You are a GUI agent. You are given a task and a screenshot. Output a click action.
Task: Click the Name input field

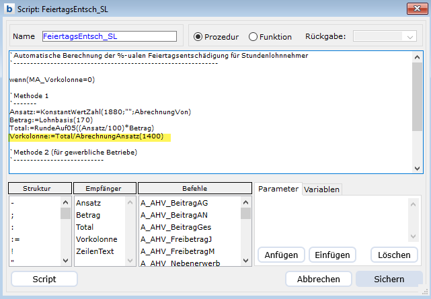pyautogui.click(x=108, y=36)
